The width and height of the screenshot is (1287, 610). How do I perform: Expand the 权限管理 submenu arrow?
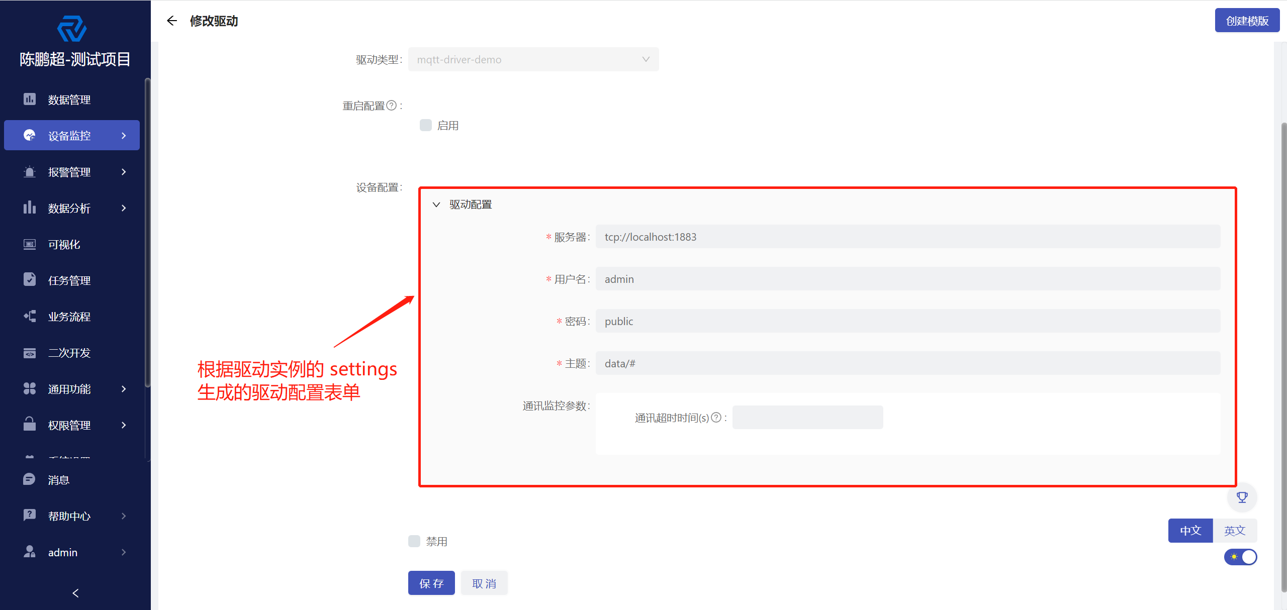point(124,425)
